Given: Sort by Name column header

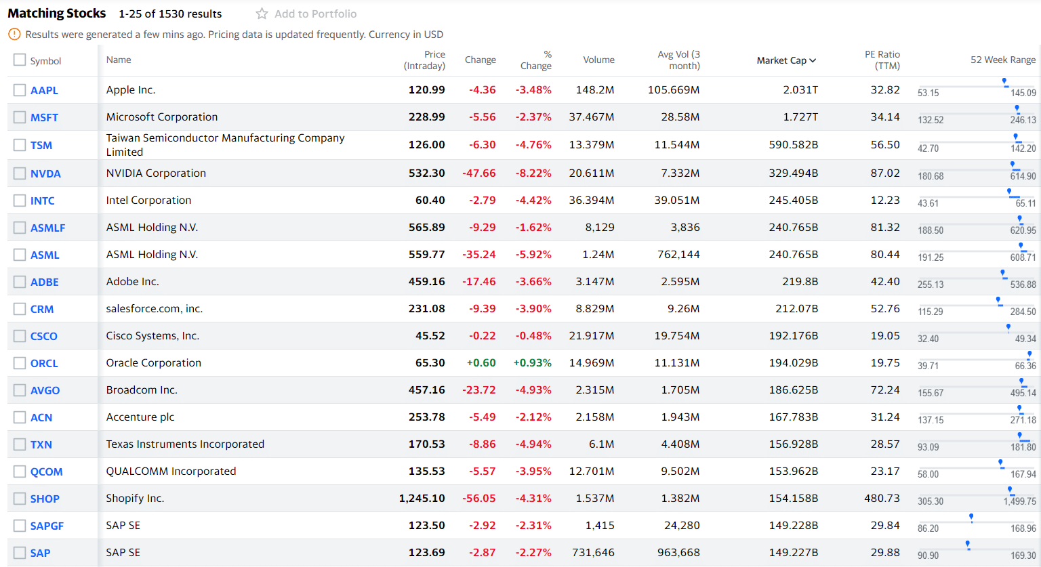Looking at the screenshot, I should [x=119, y=60].
